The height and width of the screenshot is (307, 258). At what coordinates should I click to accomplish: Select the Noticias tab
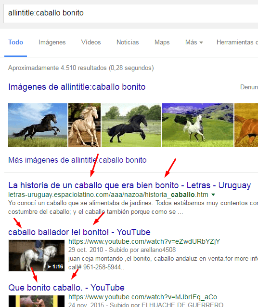(x=128, y=42)
